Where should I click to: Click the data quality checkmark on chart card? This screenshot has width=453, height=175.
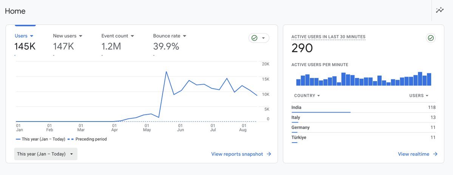point(255,38)
